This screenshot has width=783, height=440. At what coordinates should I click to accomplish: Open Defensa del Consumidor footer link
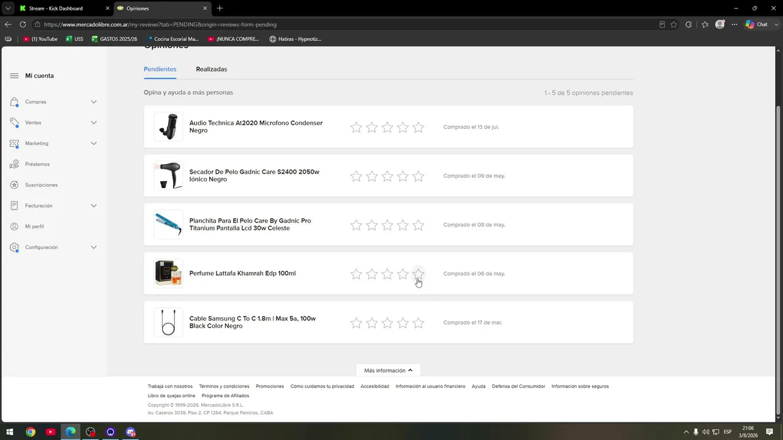pos(519,386)
